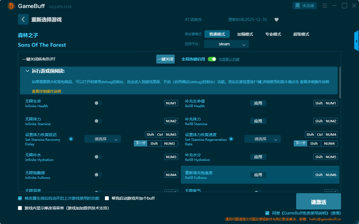359x224 pixels.
Task: Disable the global hotkey toggle
Action: 212,59
